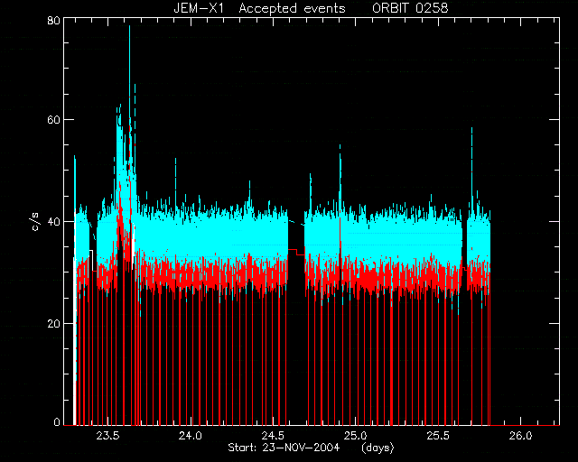578x462 pixels.
Task: Click the c/s y-axis label
Action: pyautogui.click(x=35, y=221)
